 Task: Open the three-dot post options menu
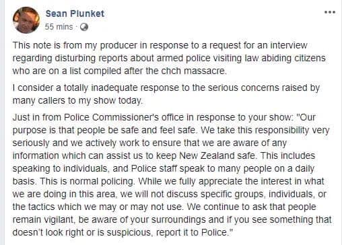[x=330, y=12]
